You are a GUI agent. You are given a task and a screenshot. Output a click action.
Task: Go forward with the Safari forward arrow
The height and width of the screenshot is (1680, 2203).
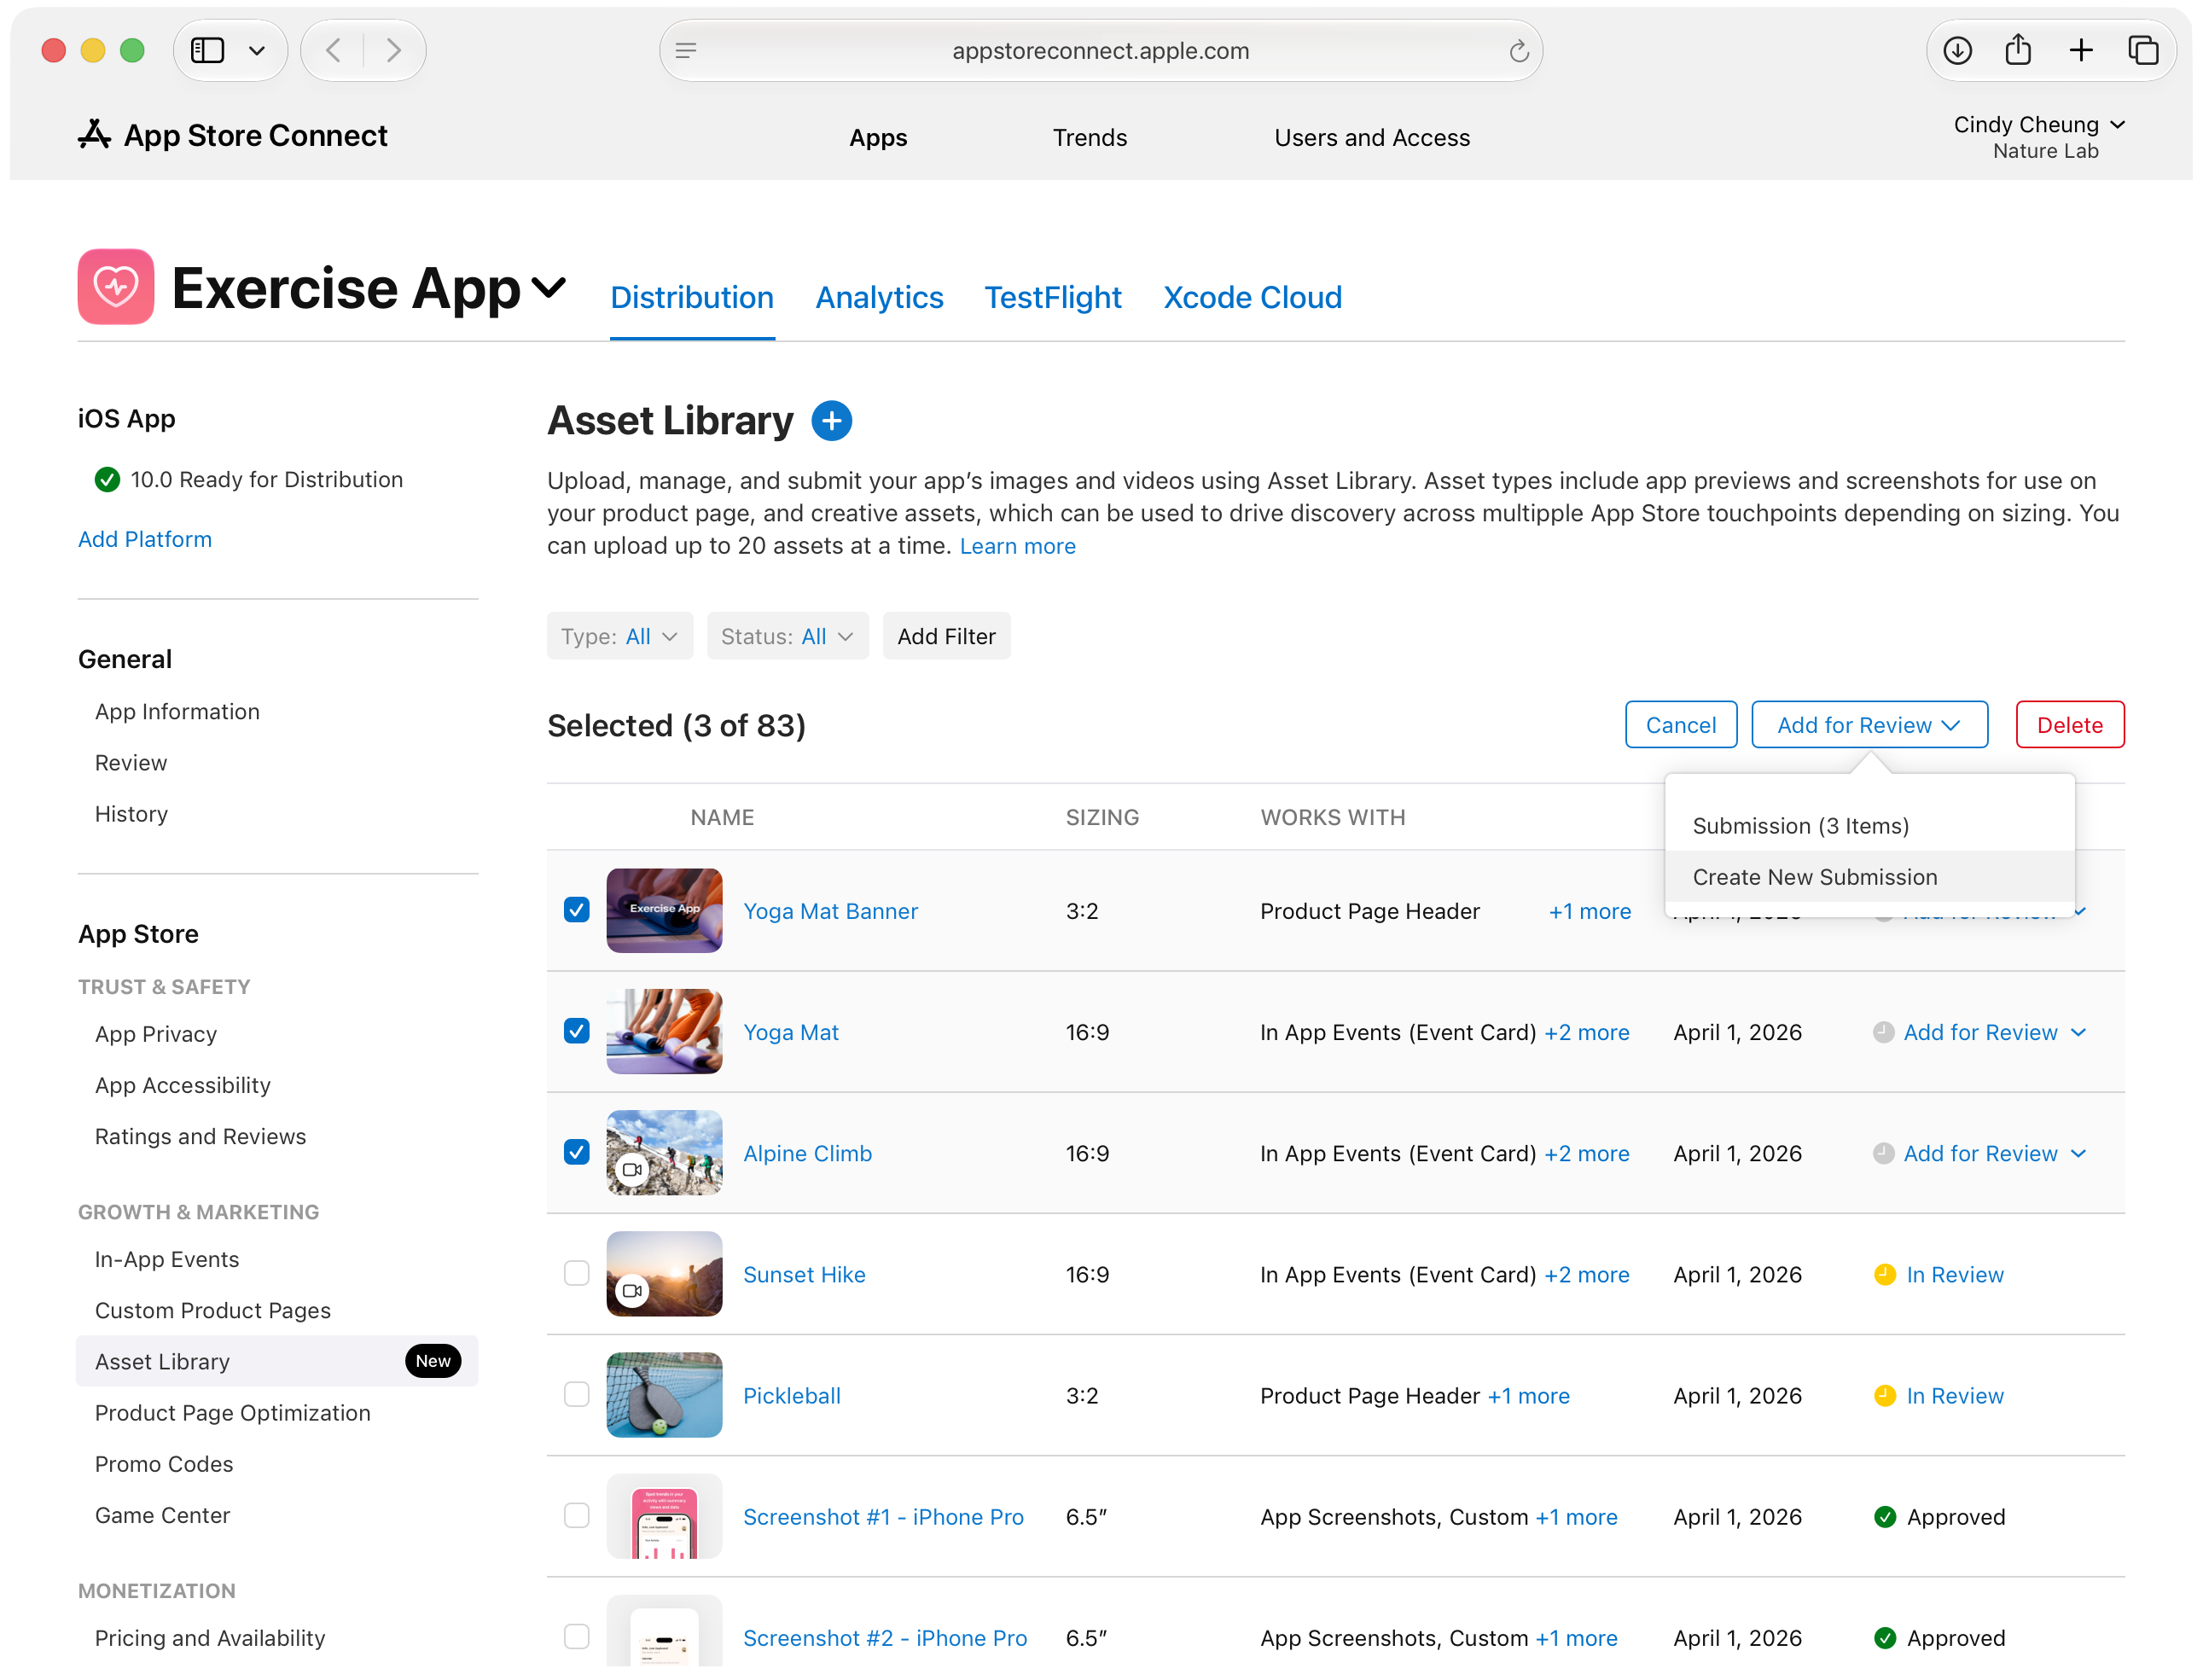click(393, 50)
